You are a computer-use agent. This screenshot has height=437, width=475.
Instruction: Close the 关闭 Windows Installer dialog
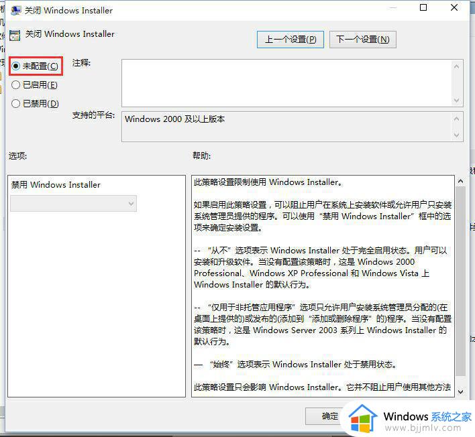point(454,7)
